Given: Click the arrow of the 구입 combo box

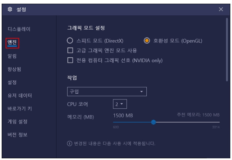Looking at the screenshot, I should coord(141,92).
